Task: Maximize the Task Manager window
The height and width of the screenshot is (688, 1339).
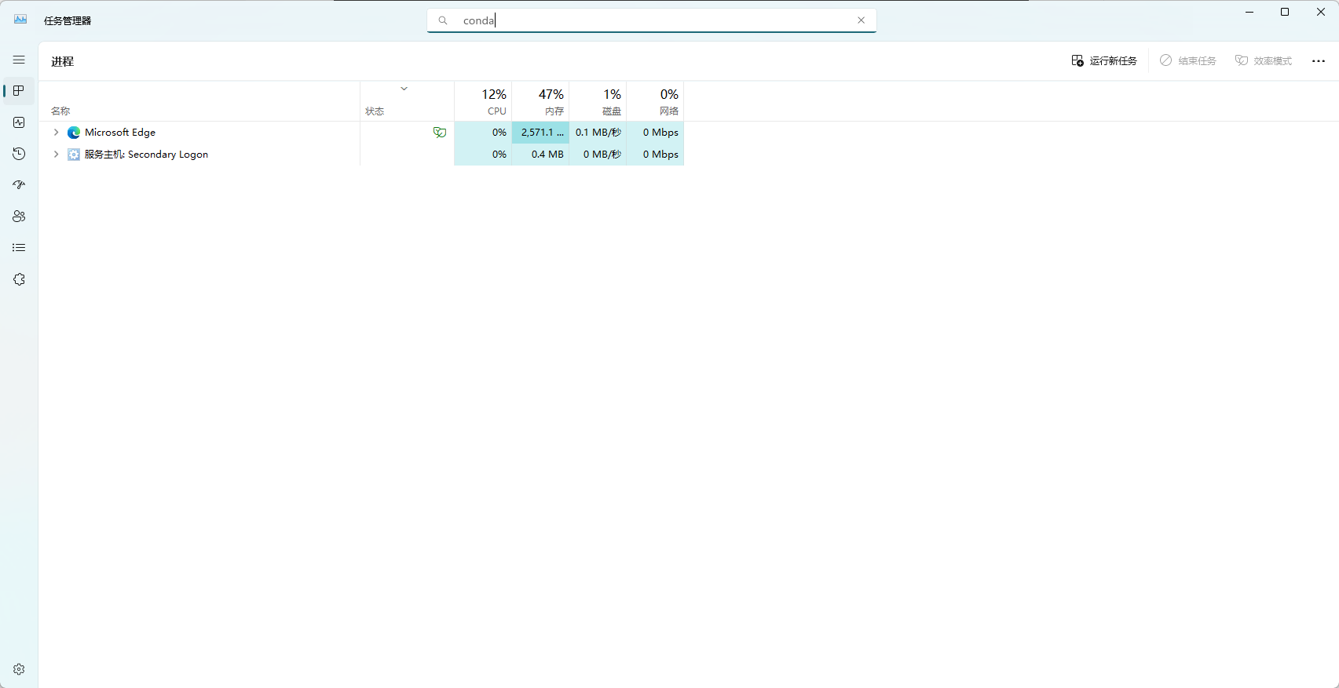Action: coord(1285,12)
